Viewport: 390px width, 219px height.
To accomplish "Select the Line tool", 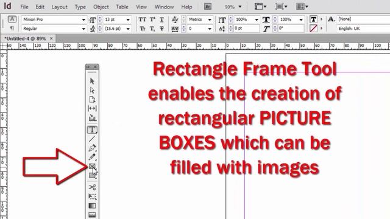I will tap(92, 139).
